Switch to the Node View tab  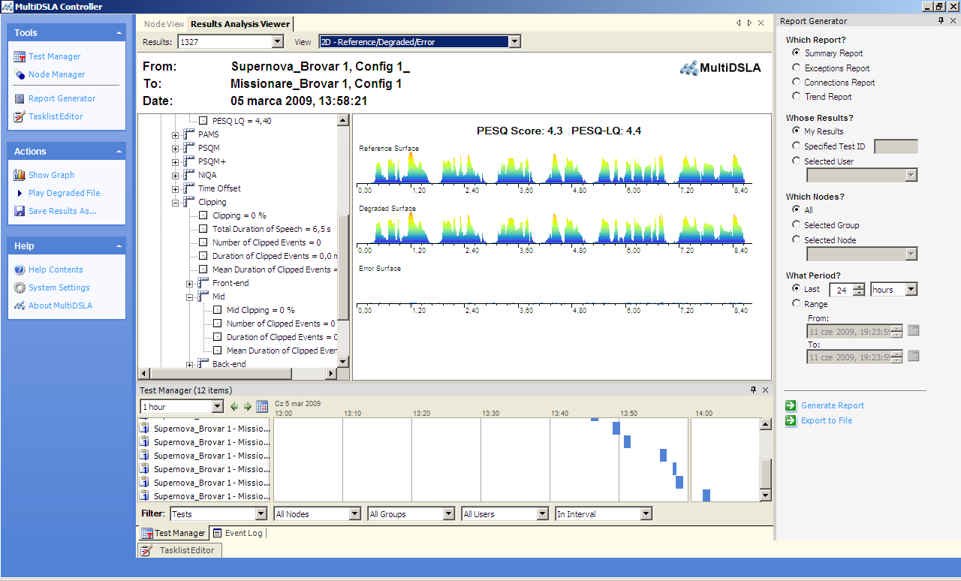164,24
